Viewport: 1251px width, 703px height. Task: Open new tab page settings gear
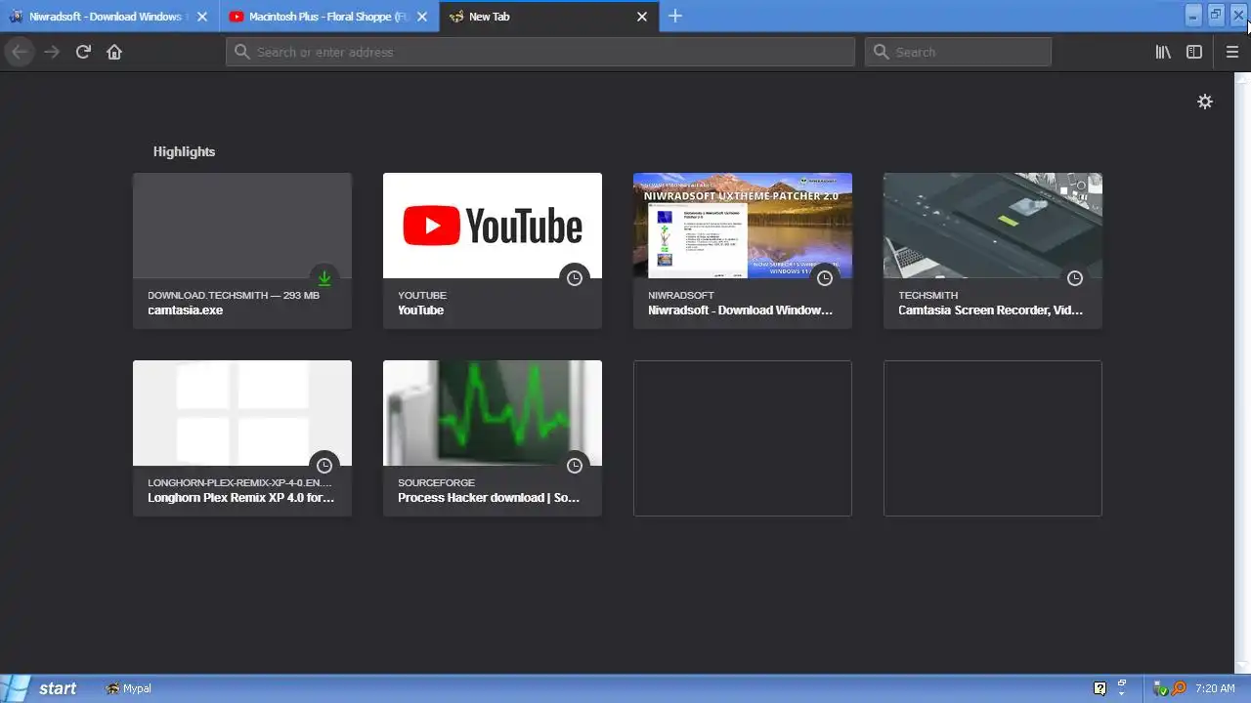(1205, 102)
